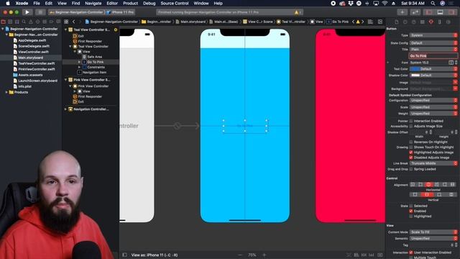
Task: Open the Source Control menu
Action: [x=175, y=3]
